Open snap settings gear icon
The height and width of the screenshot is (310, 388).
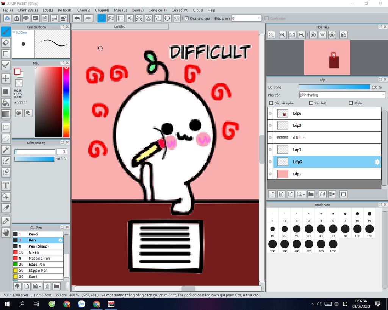click(177, 18)
